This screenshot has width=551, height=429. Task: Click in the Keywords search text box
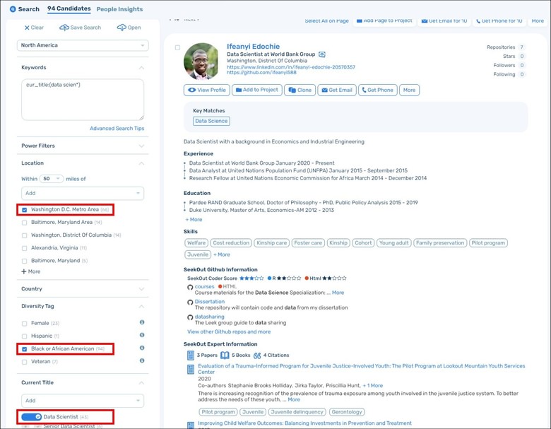(82, 99)
